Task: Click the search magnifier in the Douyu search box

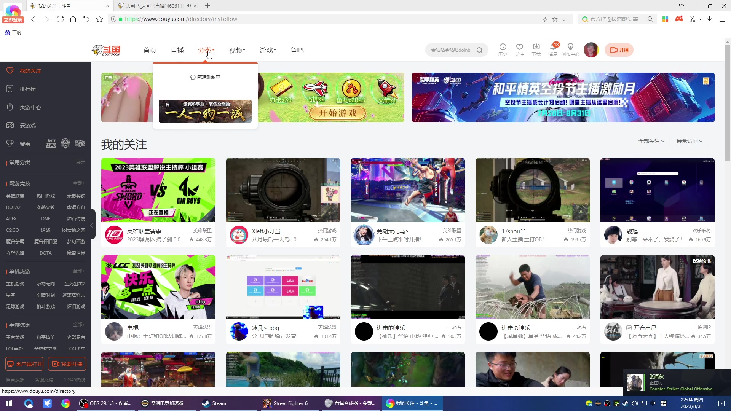Action: 479,50
